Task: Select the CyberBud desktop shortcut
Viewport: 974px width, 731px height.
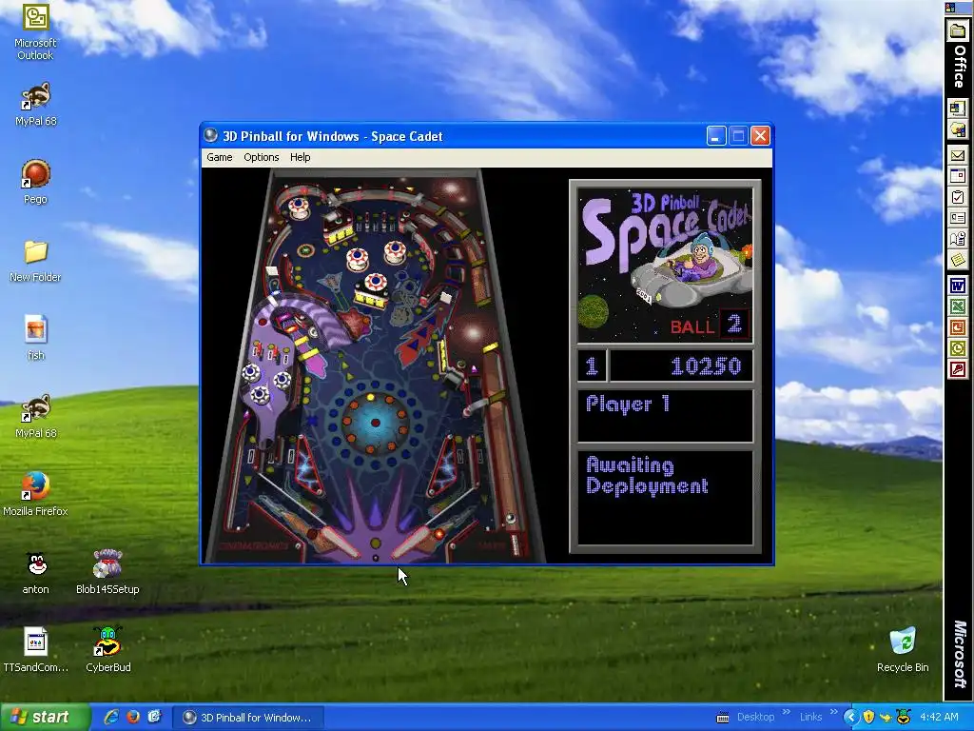Action: [108, 649]
